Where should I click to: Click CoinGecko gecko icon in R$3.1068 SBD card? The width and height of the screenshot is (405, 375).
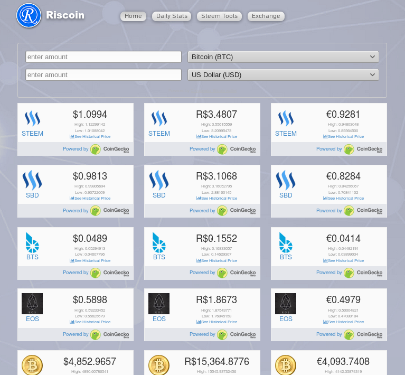(x=222, y=211)
